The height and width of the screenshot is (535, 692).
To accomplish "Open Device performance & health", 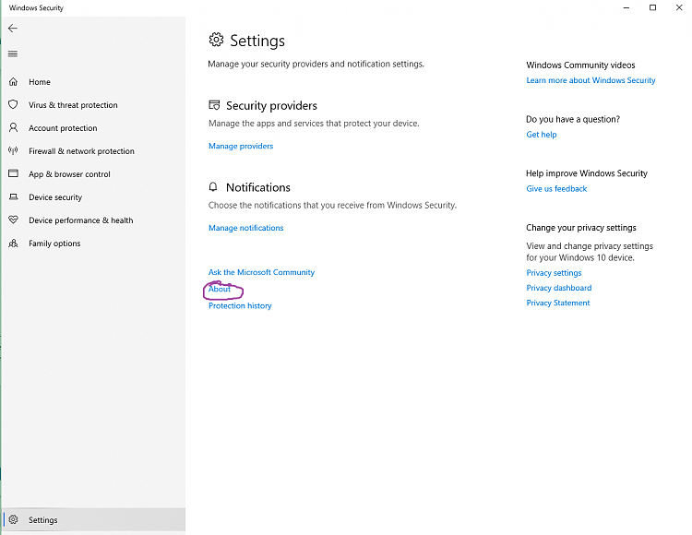I will point(81,220).
